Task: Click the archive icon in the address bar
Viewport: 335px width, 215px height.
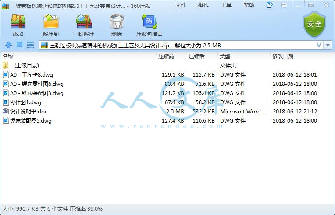Action: click(x=45, y=45)
